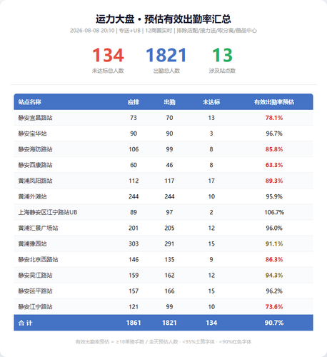Click the 90.7% overall rate in 合计 row
Viewport: 327px width, 357px height.
(274, 323)
